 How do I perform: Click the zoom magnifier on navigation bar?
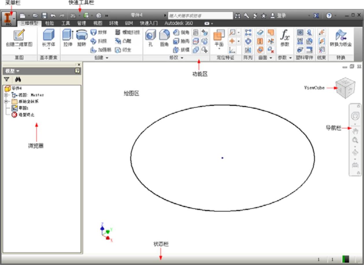tap(355, 141)
